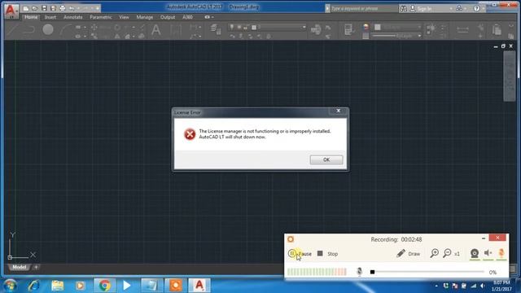The height and width of the screenshot is (293, 521).
Task: Click the New drawing icon in the quick access toolbar
Action: [25, 8]
